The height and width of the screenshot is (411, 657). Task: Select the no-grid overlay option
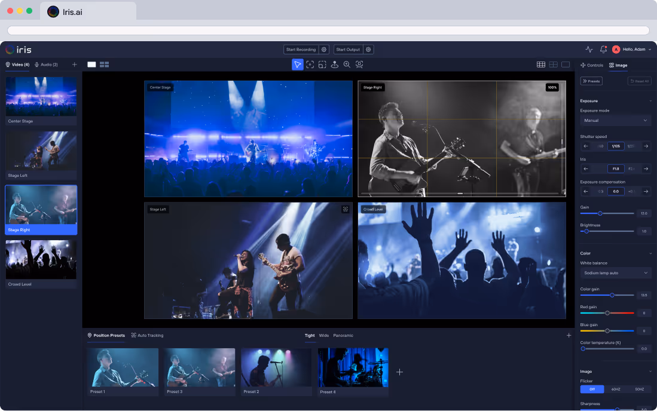566,65
